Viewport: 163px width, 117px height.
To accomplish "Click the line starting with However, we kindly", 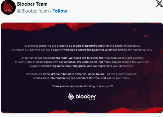I will click(82, 74).
